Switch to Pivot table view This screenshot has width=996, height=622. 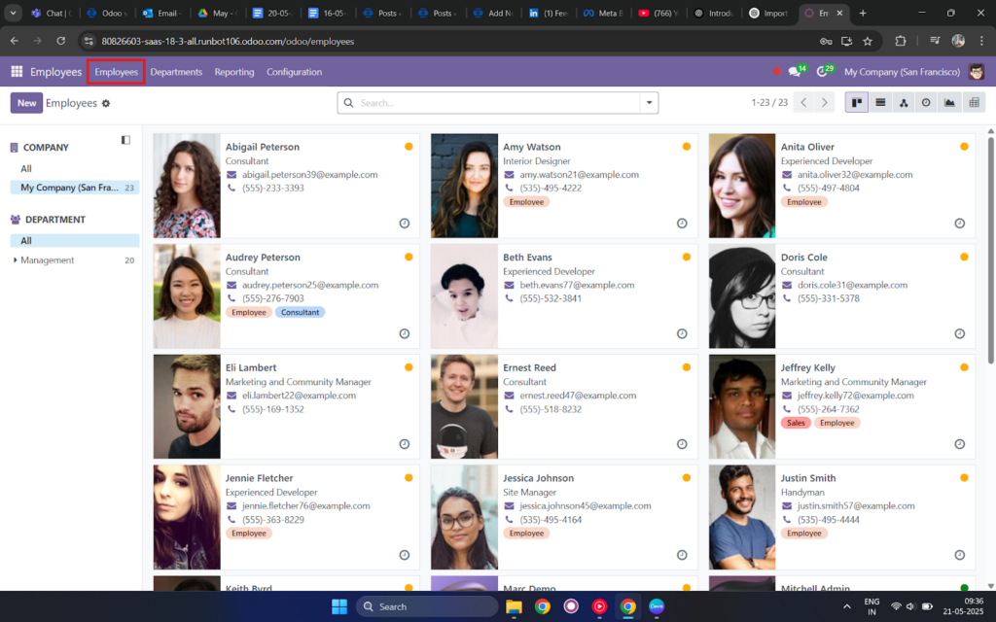coord(974,103)
